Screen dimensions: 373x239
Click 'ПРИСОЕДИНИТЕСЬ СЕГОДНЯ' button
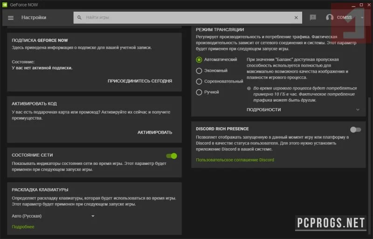click(140, 81)
